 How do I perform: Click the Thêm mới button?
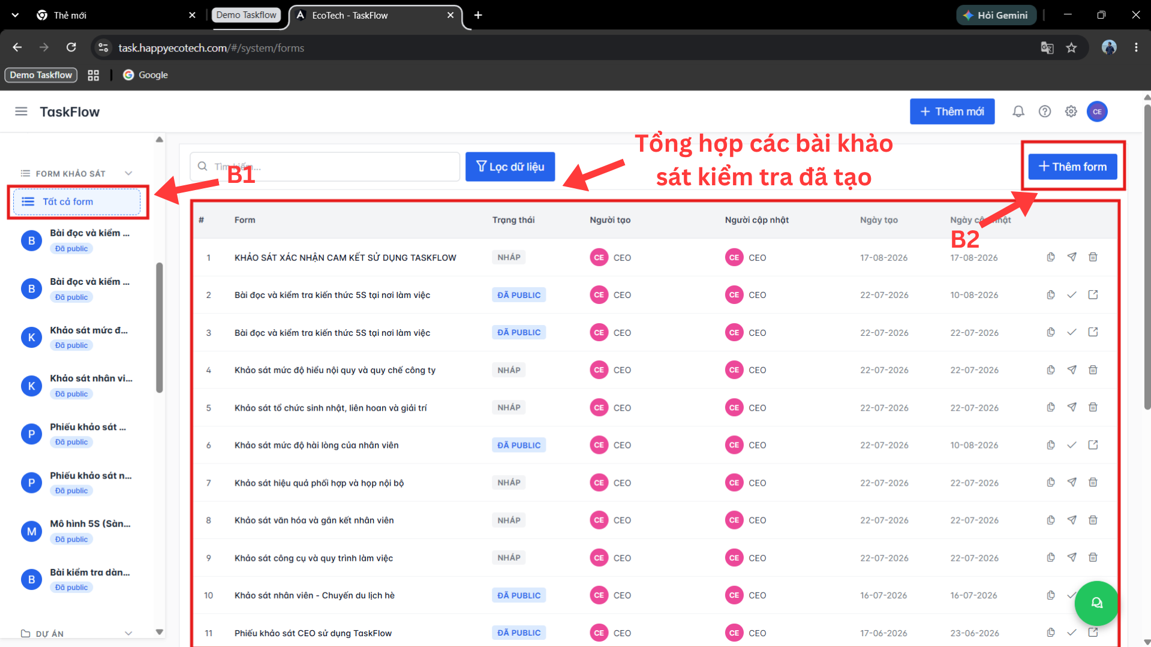(952, 112)
